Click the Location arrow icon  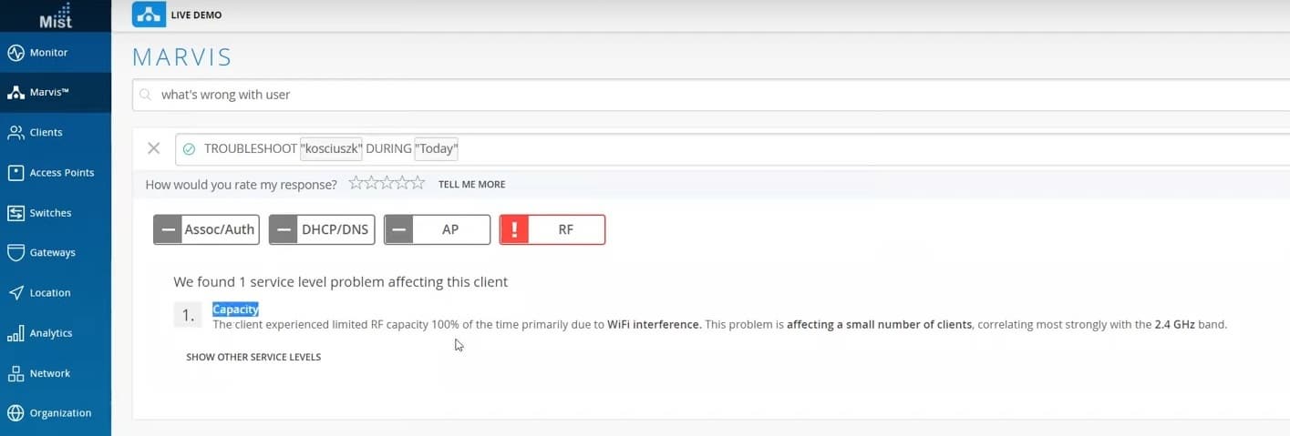click(x=15, y=293)
